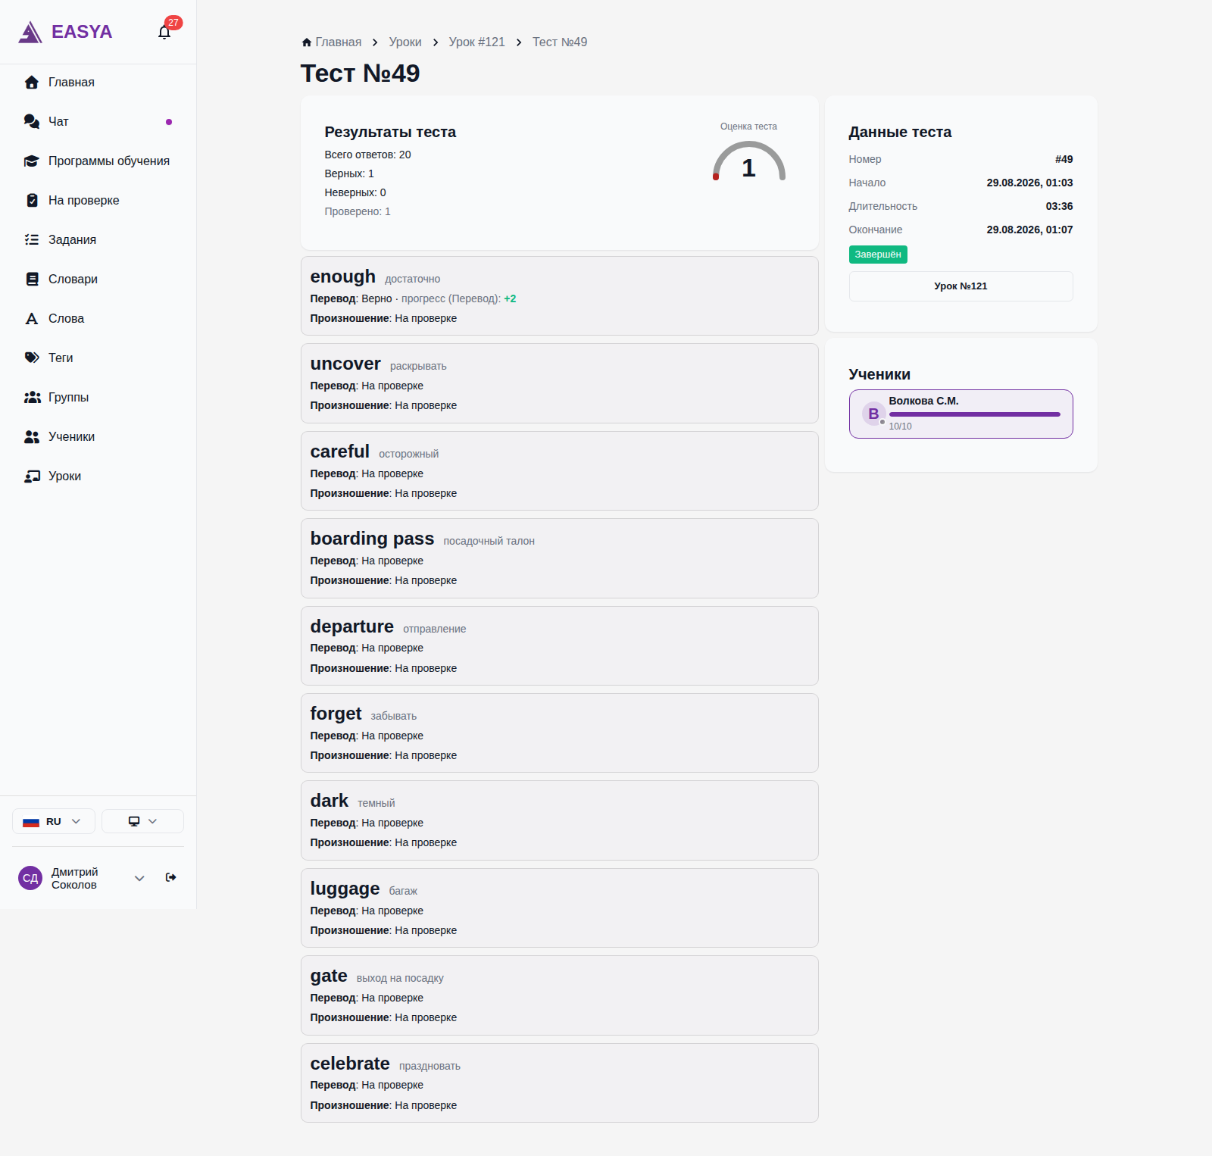Go to На проверке menu item
This screenshot has width=1212, height=1156.
pos(98,200)
